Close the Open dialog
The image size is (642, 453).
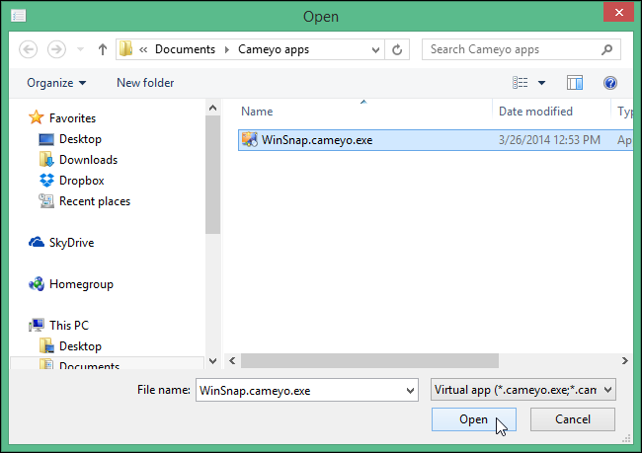(x=618, y=12)
